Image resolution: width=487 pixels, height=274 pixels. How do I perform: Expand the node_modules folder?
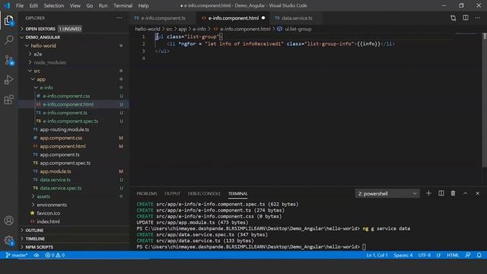pyautogui.click(x=49, y=62)
